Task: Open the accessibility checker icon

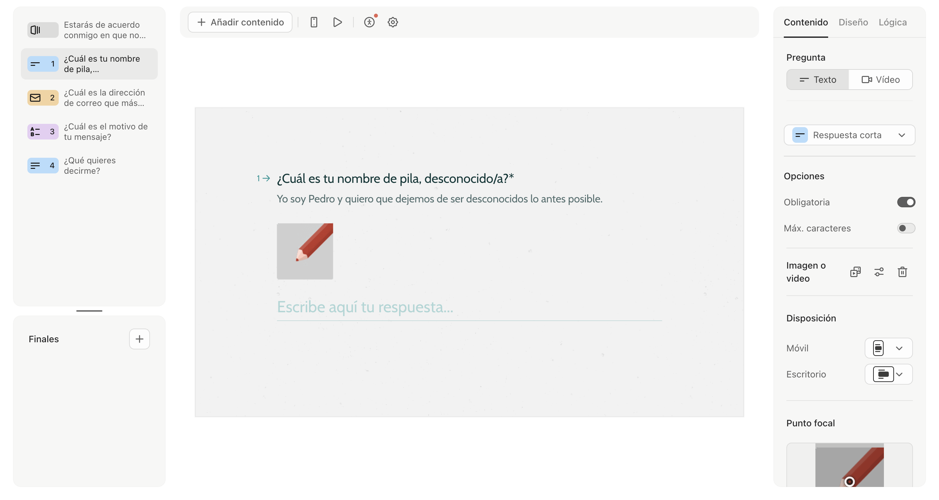Action: coord(370,22)
